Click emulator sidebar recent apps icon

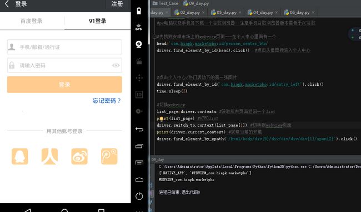click(139, 146)
